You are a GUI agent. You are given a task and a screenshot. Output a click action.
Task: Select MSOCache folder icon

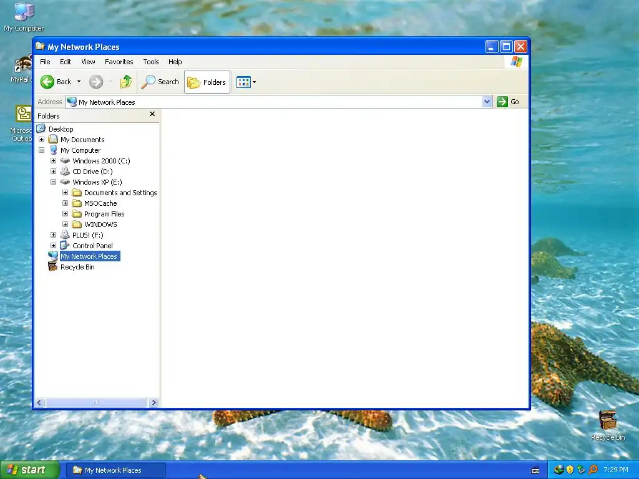tap(77, 203)
